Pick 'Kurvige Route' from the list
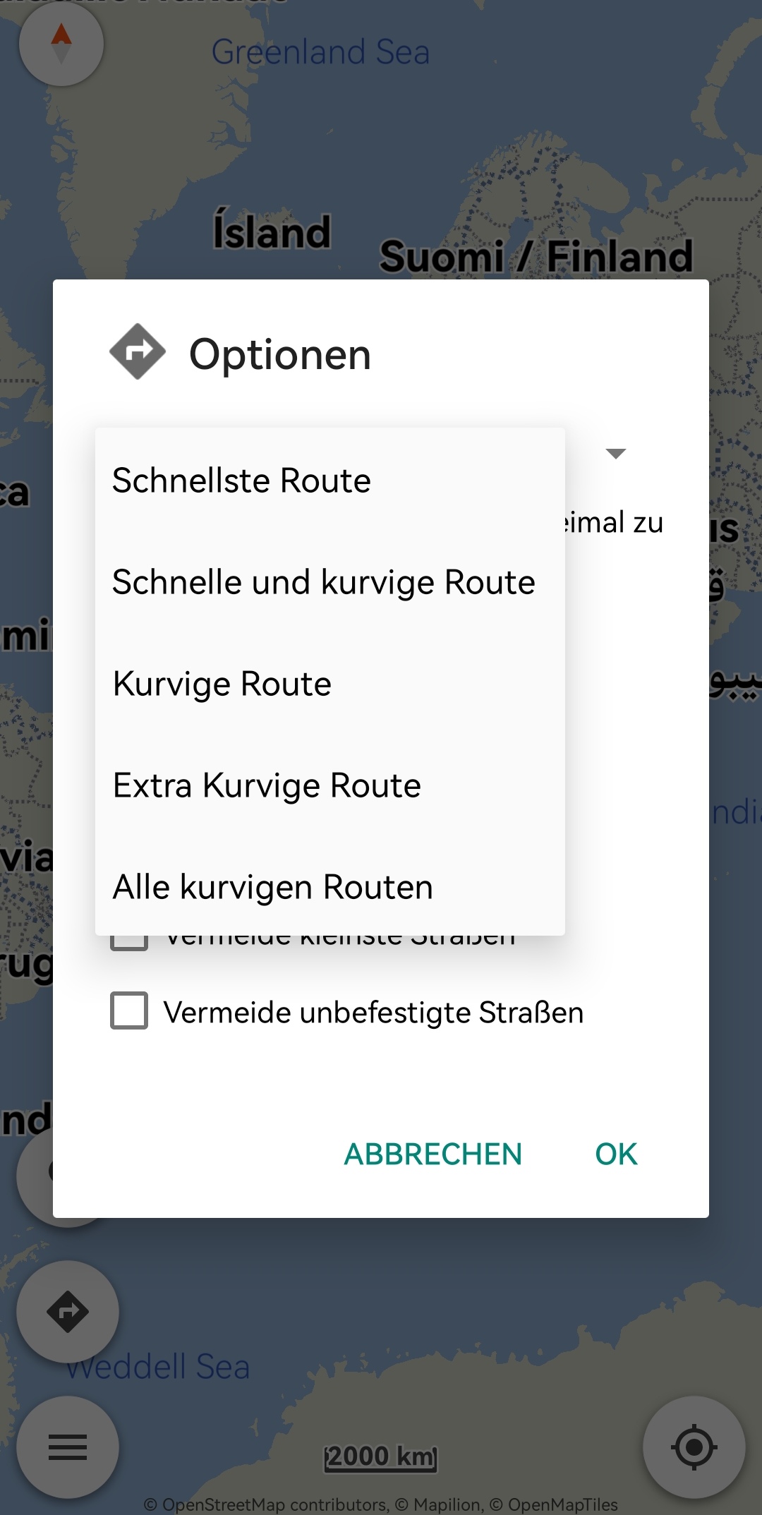The image size is (762, 1515). pyautogui.click(x=222, y=684)
